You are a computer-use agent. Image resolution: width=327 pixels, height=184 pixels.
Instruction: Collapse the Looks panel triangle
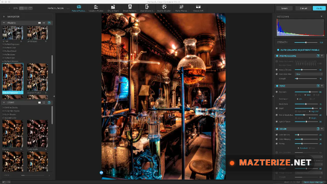[x=4, y=103]
